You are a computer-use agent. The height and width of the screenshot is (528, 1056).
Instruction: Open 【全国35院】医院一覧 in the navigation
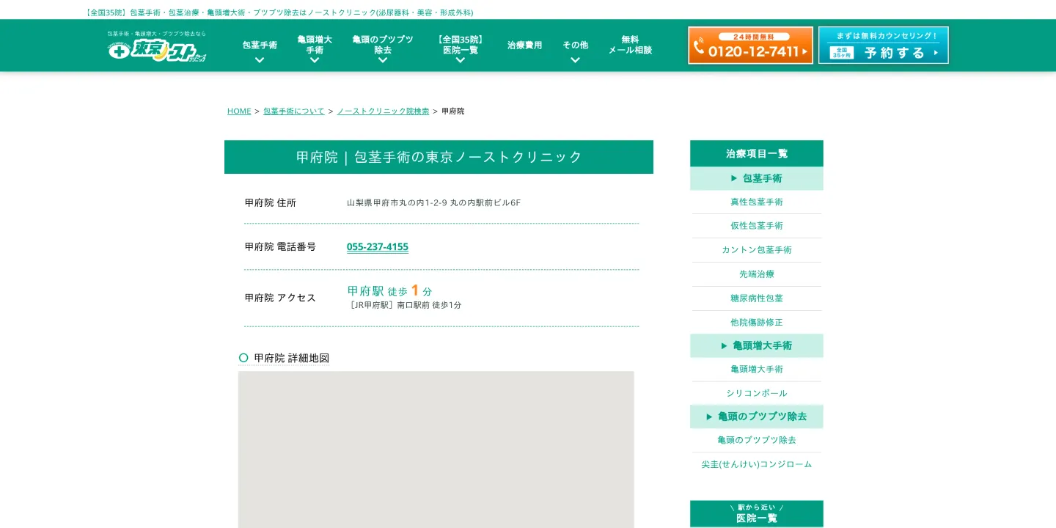point(461,45)
